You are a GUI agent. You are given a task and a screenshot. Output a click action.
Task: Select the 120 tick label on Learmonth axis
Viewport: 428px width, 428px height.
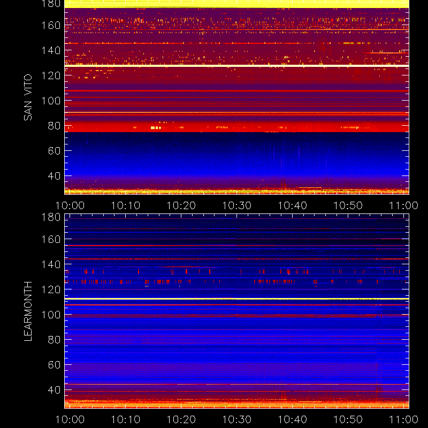(51, 289)
